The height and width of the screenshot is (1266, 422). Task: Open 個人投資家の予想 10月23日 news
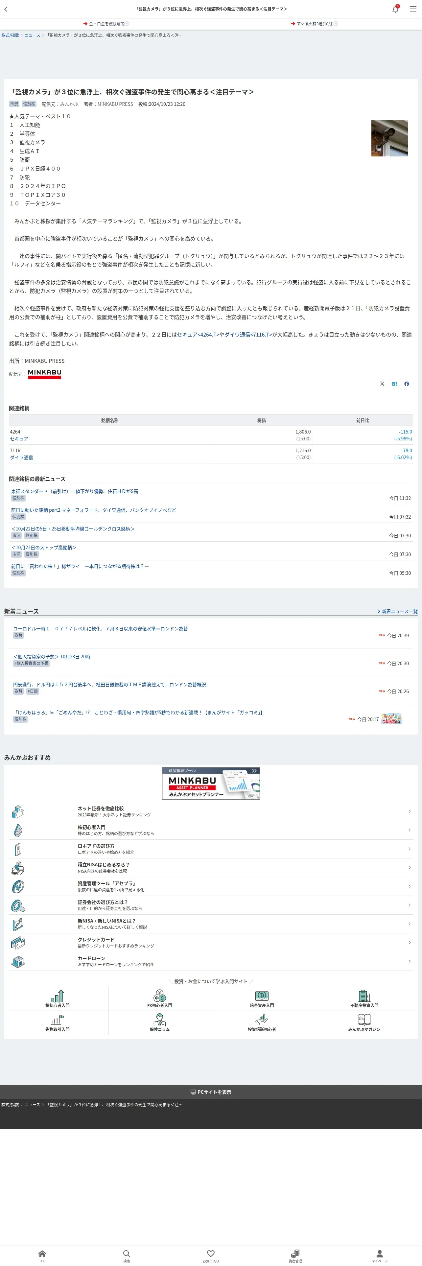click(x=52, y=657)
